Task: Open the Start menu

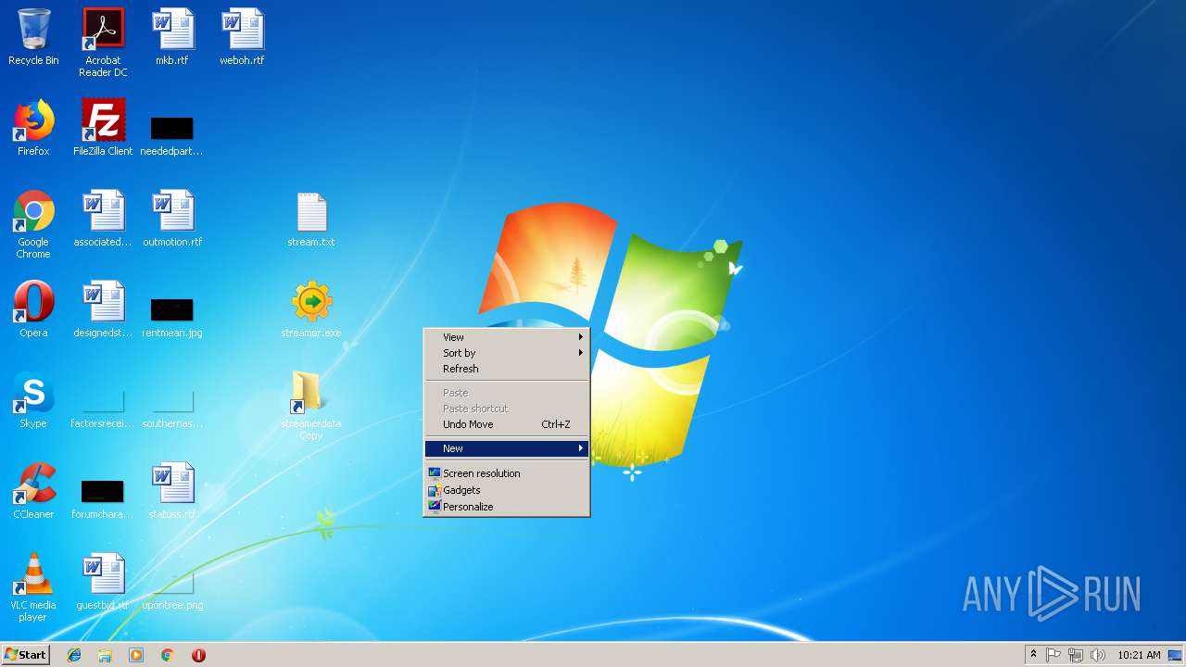Action: click(25, 655)
